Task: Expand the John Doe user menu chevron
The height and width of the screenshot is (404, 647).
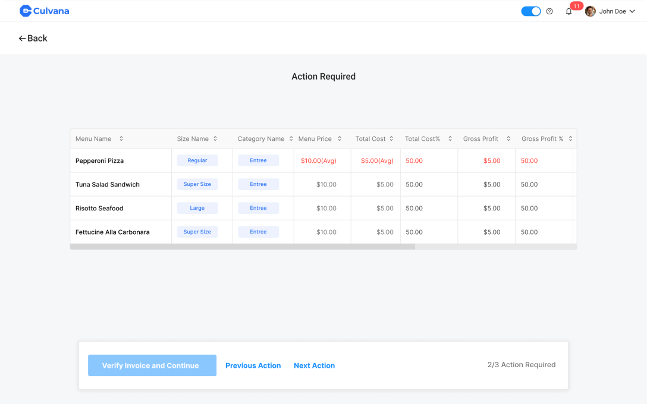Action: 632,11
